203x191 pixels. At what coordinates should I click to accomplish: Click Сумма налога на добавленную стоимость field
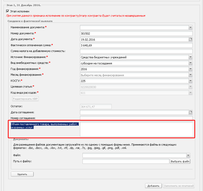[x=136, y=51]
